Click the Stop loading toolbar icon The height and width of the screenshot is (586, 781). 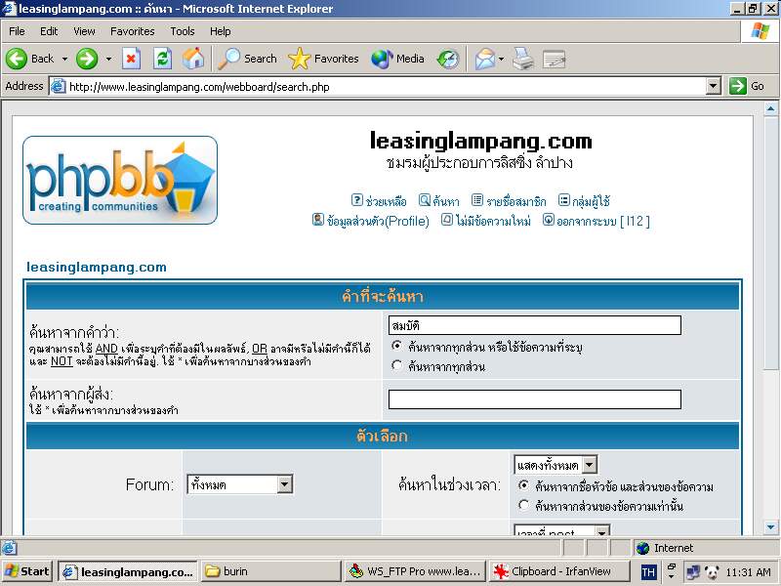131,59
